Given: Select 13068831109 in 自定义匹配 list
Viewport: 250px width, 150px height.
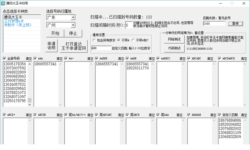Looking at the screenshot, I should [230, 132].
